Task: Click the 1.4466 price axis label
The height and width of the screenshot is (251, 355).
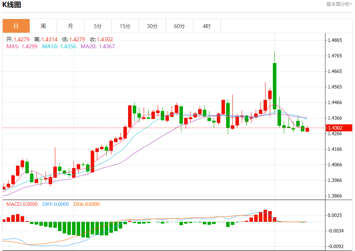Action: pyautogui.click(x=335, y=102)
